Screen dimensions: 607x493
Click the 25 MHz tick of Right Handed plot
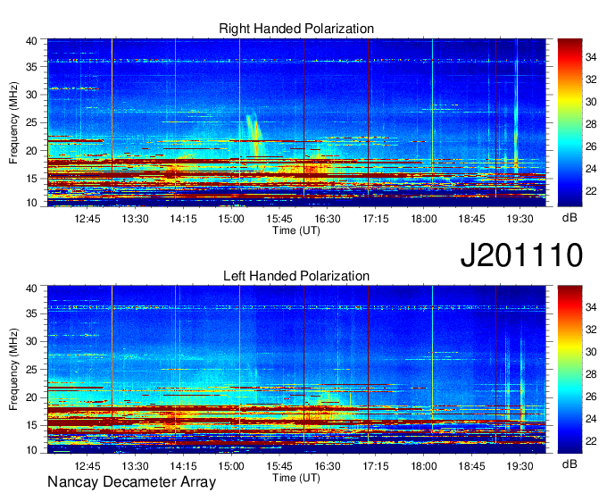pos(31,122)
